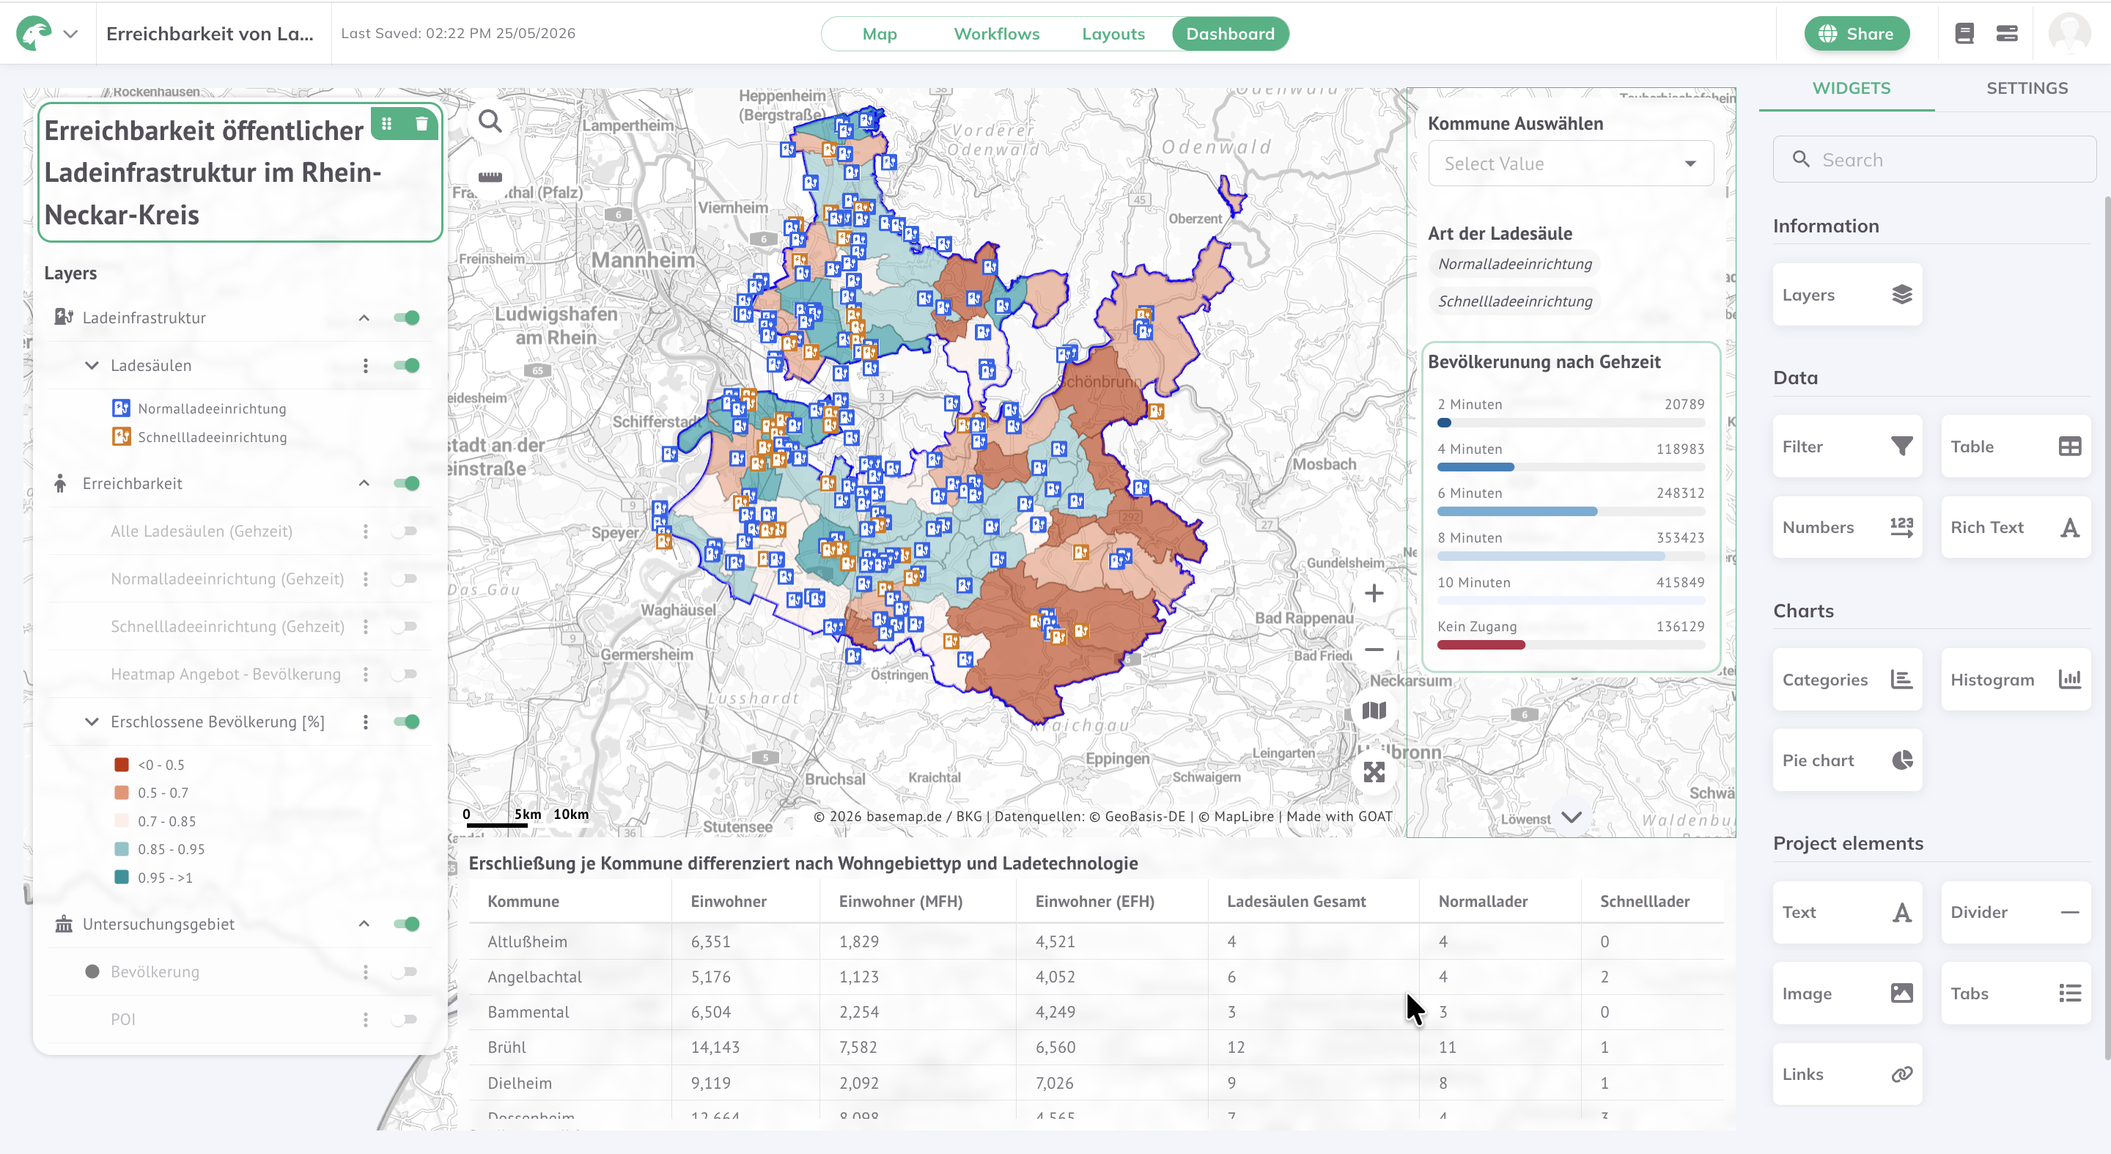This screenshot has height=1154, width=2111.
Task: Open options for Erschlossene Bevölkerung layer
Action: (x=366, y=722)
